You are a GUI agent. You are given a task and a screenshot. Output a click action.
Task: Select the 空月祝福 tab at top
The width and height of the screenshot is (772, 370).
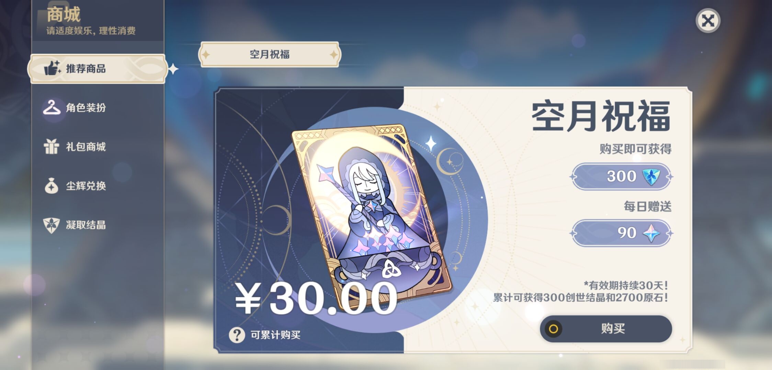point(270,54)
